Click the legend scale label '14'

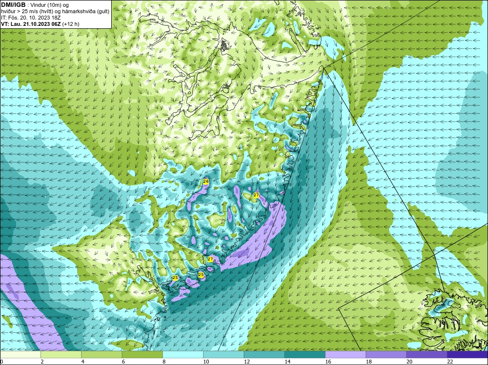pyautogui.click(x=287, y=362)
